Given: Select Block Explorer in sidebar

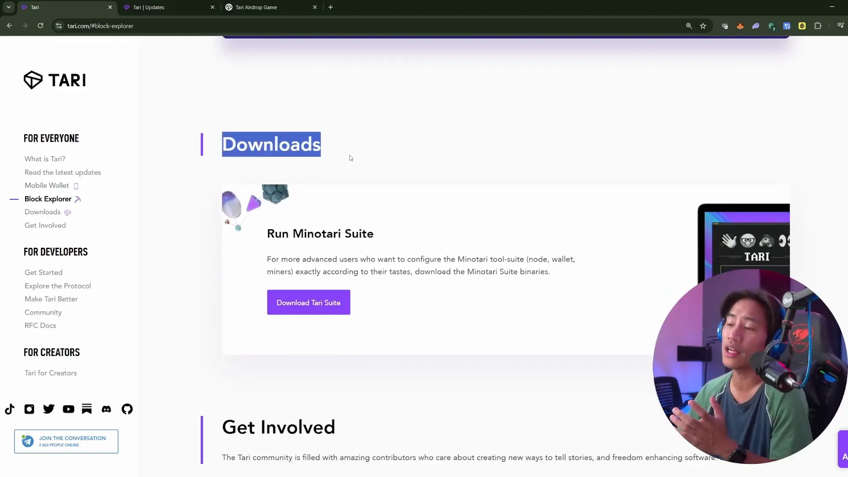Looking at the screenshot, I should coord(48,199).
